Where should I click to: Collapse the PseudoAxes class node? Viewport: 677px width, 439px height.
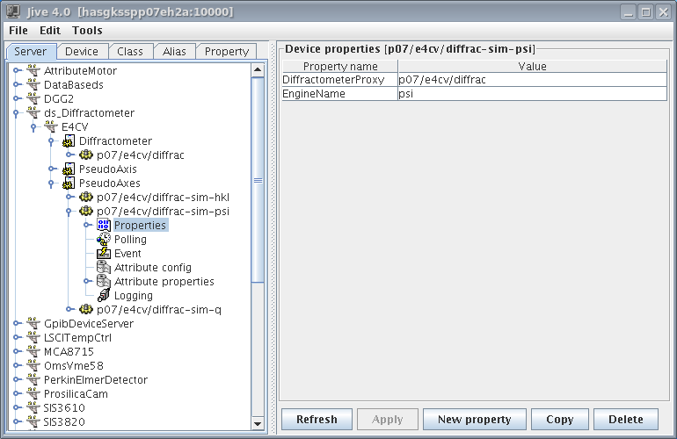click(51, 184)
